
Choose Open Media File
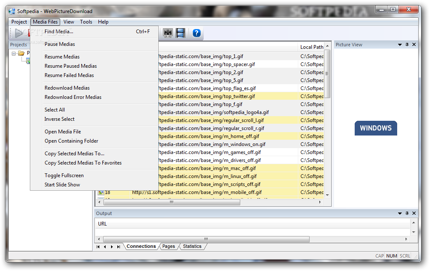[x=94, y=132]
